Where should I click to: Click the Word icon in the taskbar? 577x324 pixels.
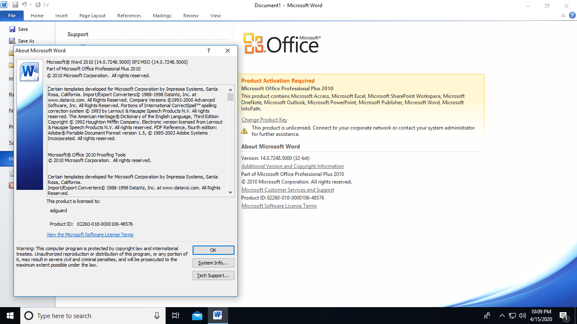(218, 315)
